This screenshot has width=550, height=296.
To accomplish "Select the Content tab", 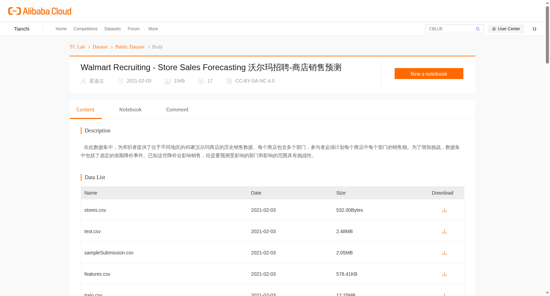I will [x=86, y=110].
